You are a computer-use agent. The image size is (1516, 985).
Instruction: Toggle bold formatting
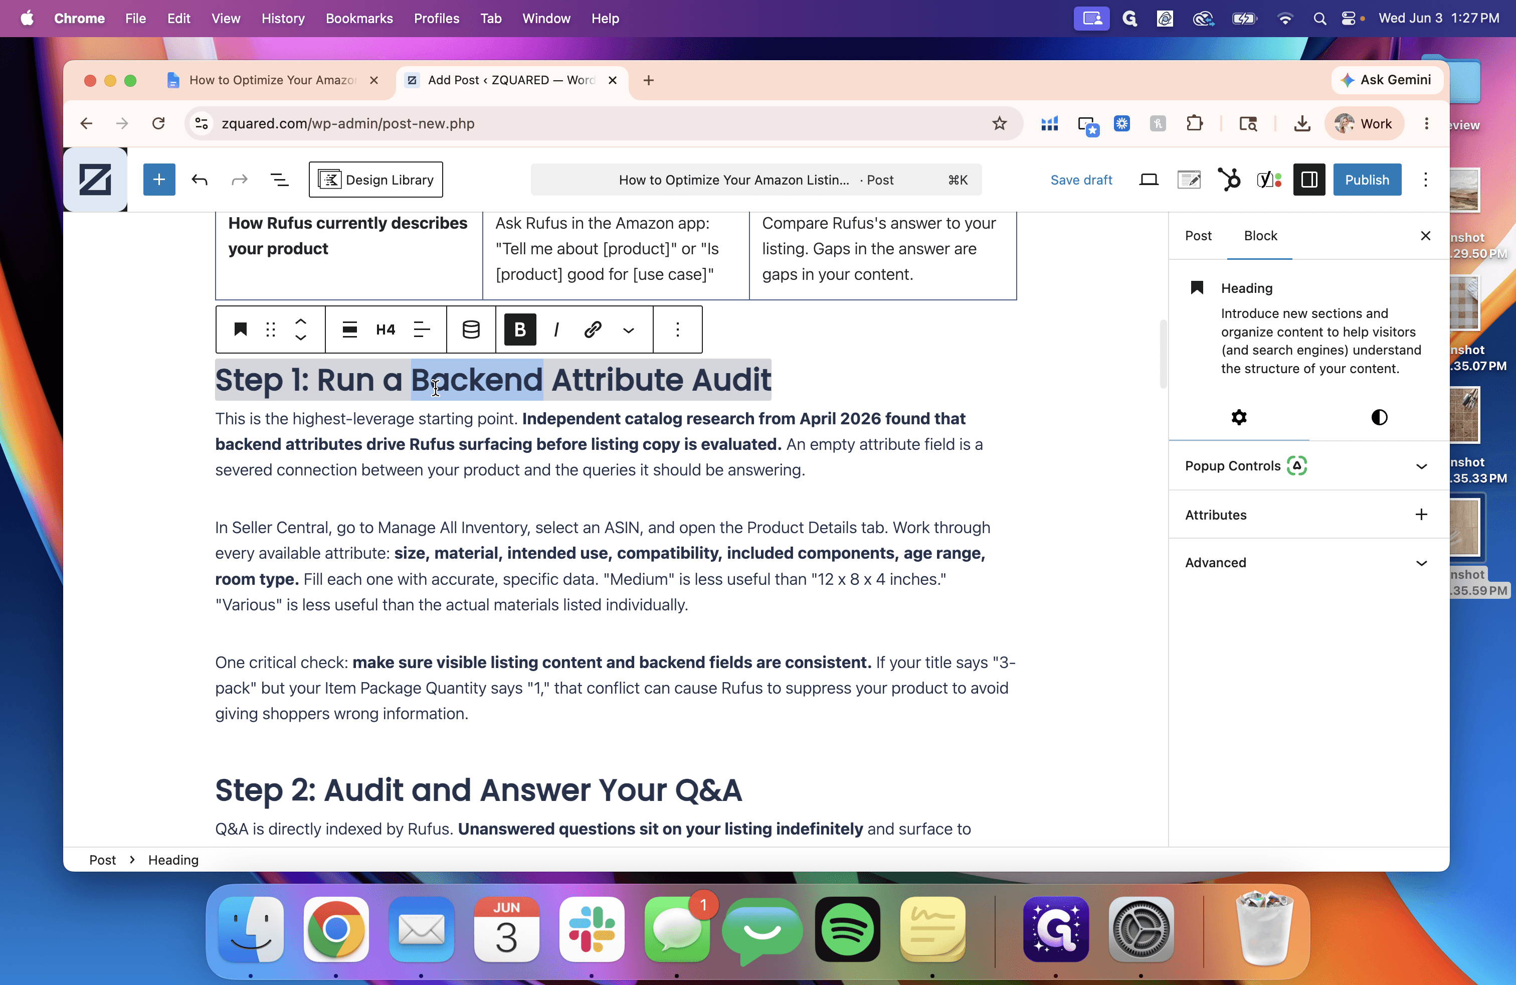coord(520,330)
